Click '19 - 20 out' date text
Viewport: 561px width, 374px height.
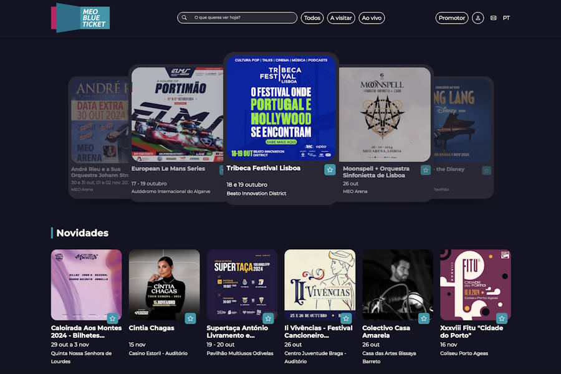pos(221,344)
